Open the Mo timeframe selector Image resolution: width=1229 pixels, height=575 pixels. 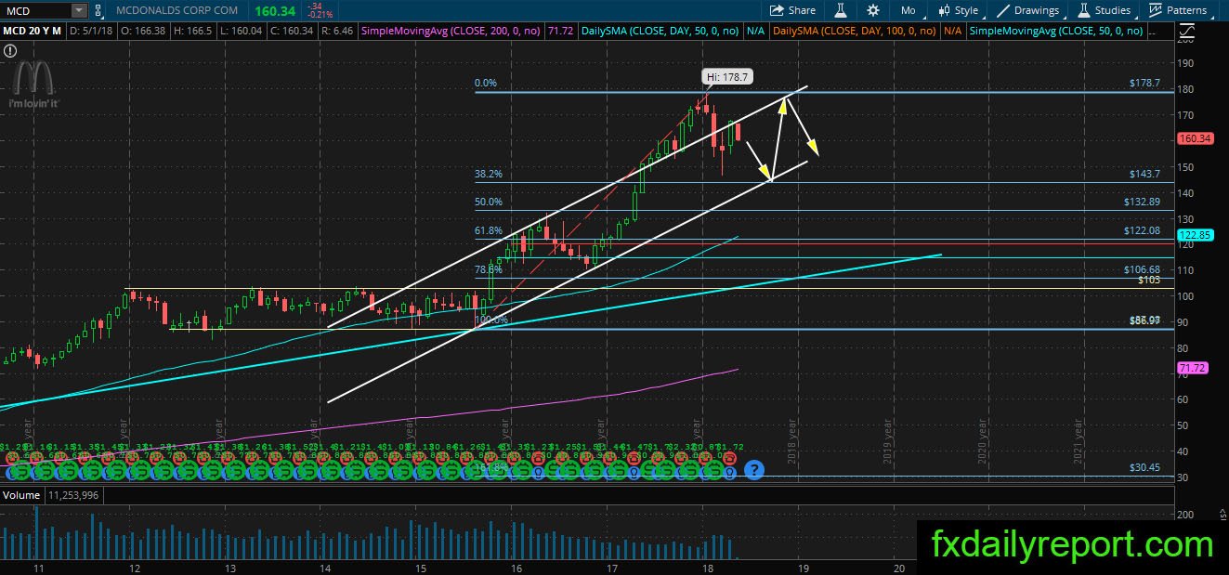909,10
